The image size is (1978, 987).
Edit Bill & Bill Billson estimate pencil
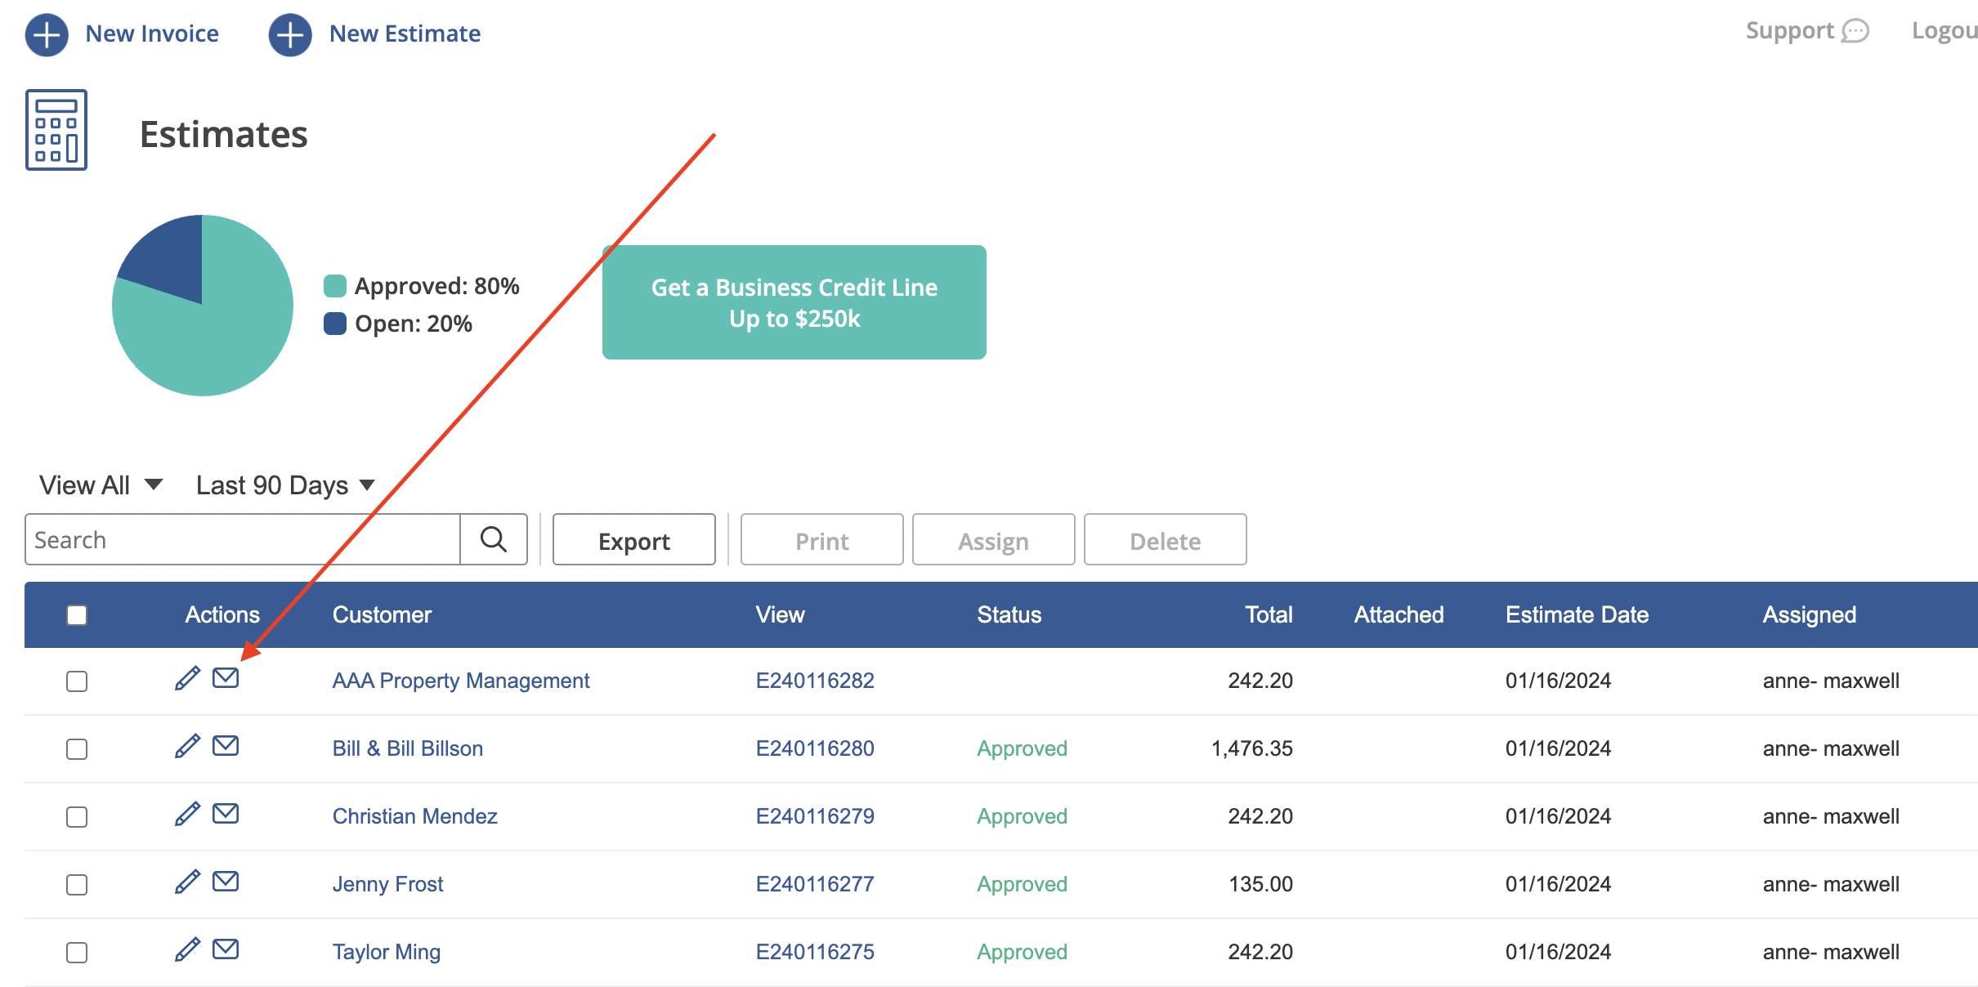pos(187,746)
